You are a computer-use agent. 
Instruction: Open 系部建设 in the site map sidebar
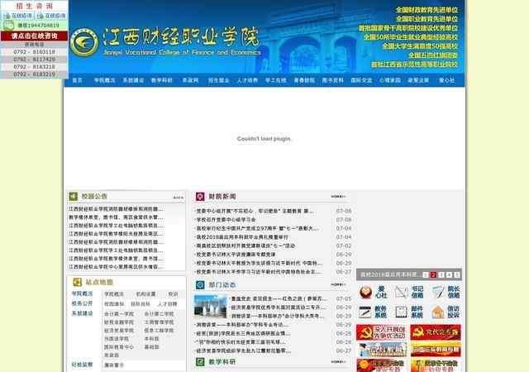point(82,313)
